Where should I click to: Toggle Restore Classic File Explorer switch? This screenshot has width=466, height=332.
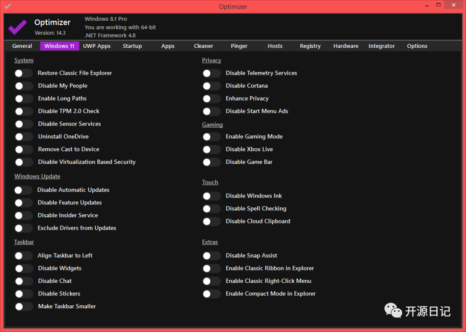click(24, 73)
